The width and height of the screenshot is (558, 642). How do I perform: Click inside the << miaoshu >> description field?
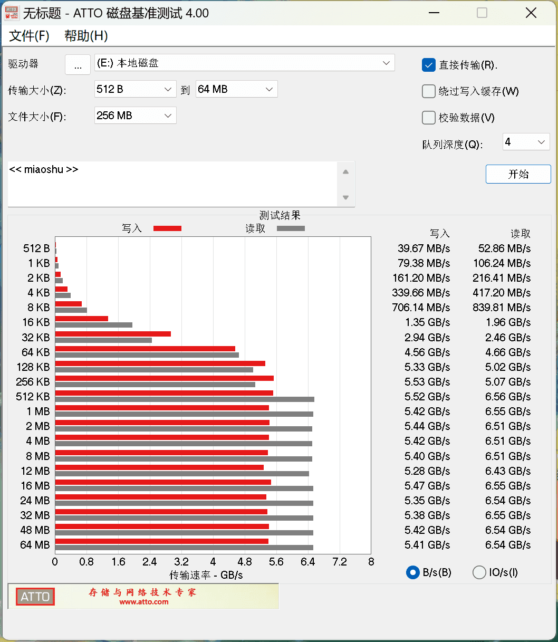158,184
